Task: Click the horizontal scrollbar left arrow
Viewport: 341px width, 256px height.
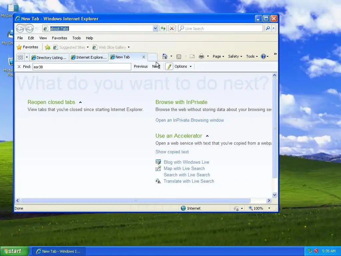Action: (18, 200)
